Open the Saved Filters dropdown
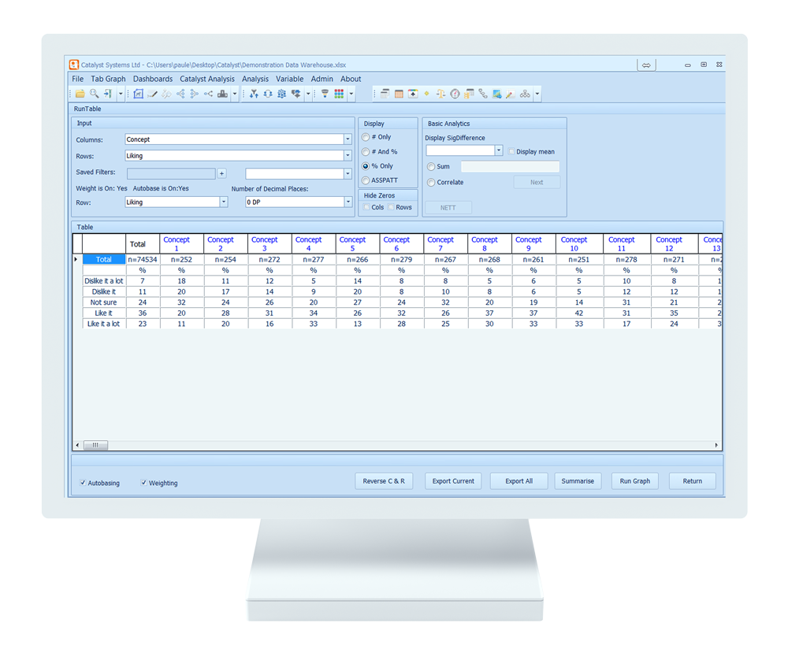 pyautogui.click(x=348, y=174)
